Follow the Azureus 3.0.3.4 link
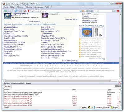Screen dimensions: 124x112 click(x=9, y=29)
